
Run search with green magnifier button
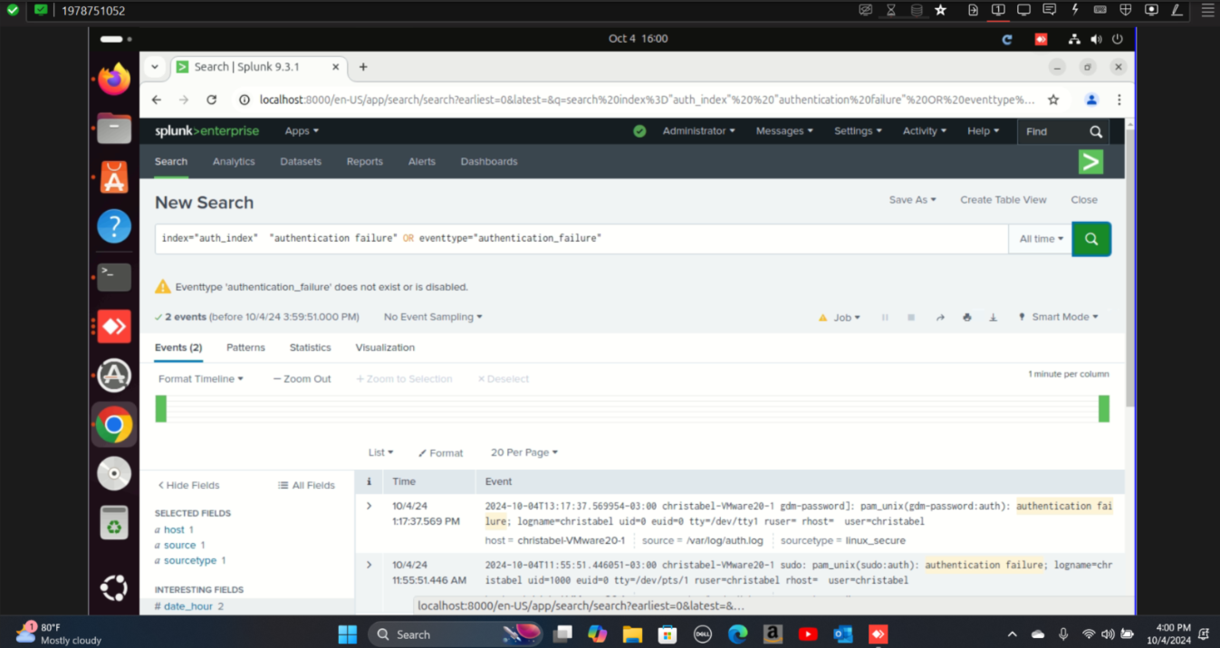click(1090, 239)
